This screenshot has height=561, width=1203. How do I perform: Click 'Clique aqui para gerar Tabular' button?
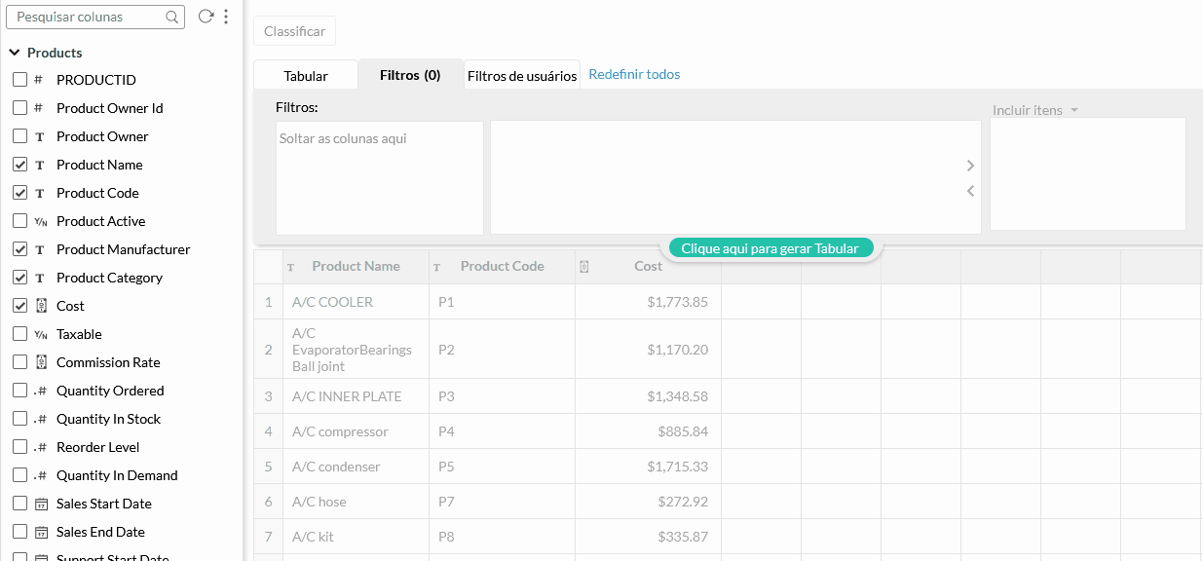click(770, 248)
